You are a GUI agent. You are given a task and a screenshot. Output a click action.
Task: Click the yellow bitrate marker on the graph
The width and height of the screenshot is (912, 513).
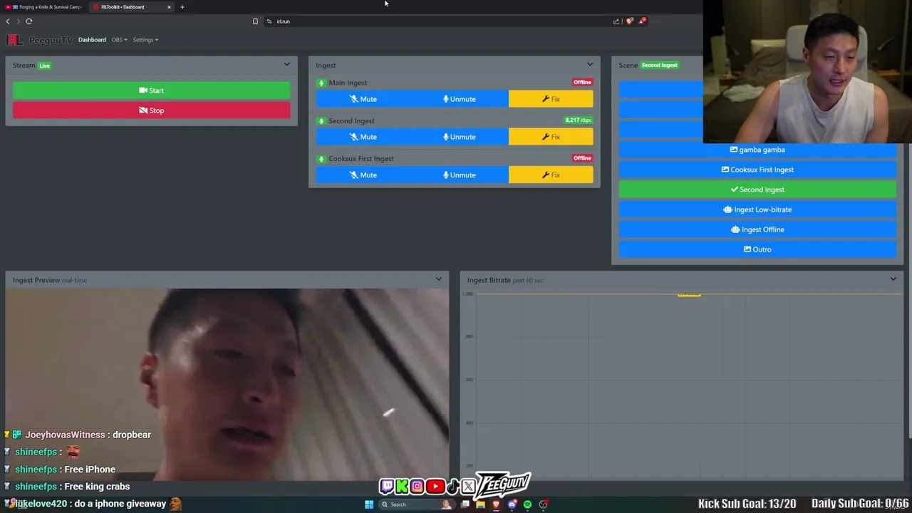pyautogui.click(x=689, y=294)
